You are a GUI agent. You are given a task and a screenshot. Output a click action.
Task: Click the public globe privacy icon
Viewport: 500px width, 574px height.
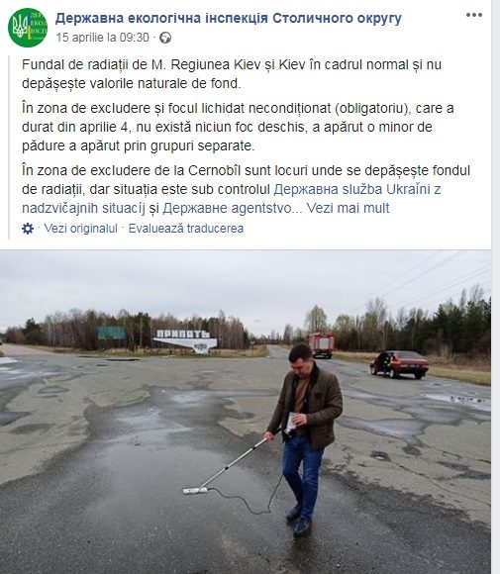[165, 38]
